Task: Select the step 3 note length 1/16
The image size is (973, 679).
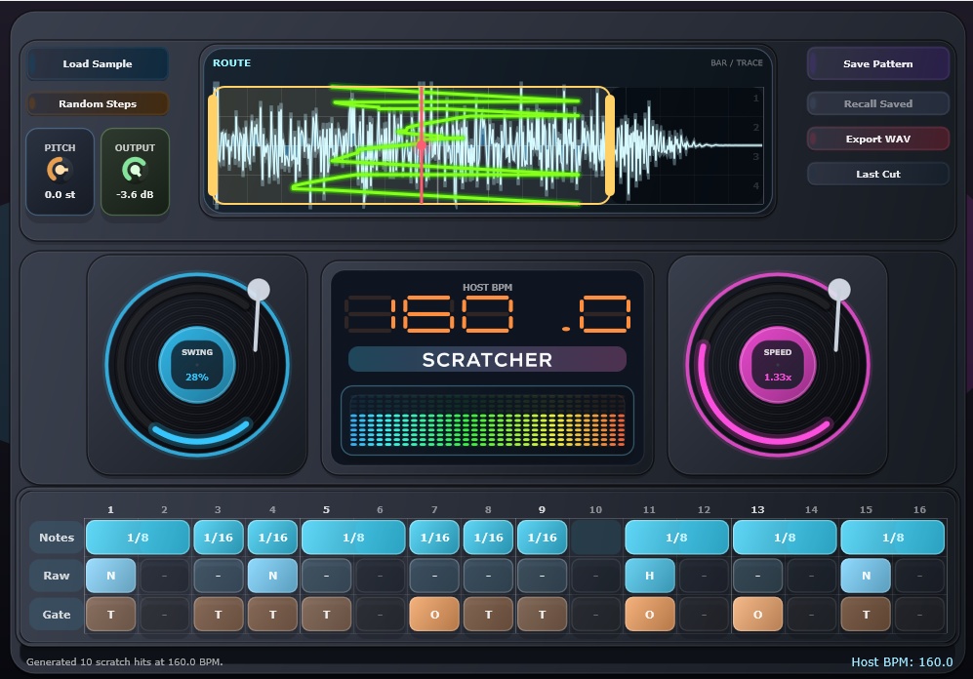Action: [x=218, y=537]
